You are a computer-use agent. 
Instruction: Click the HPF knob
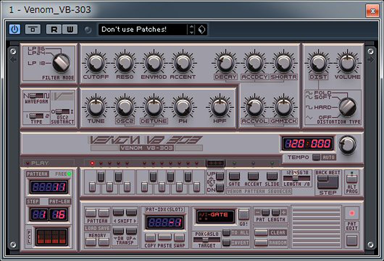(220, 107)
